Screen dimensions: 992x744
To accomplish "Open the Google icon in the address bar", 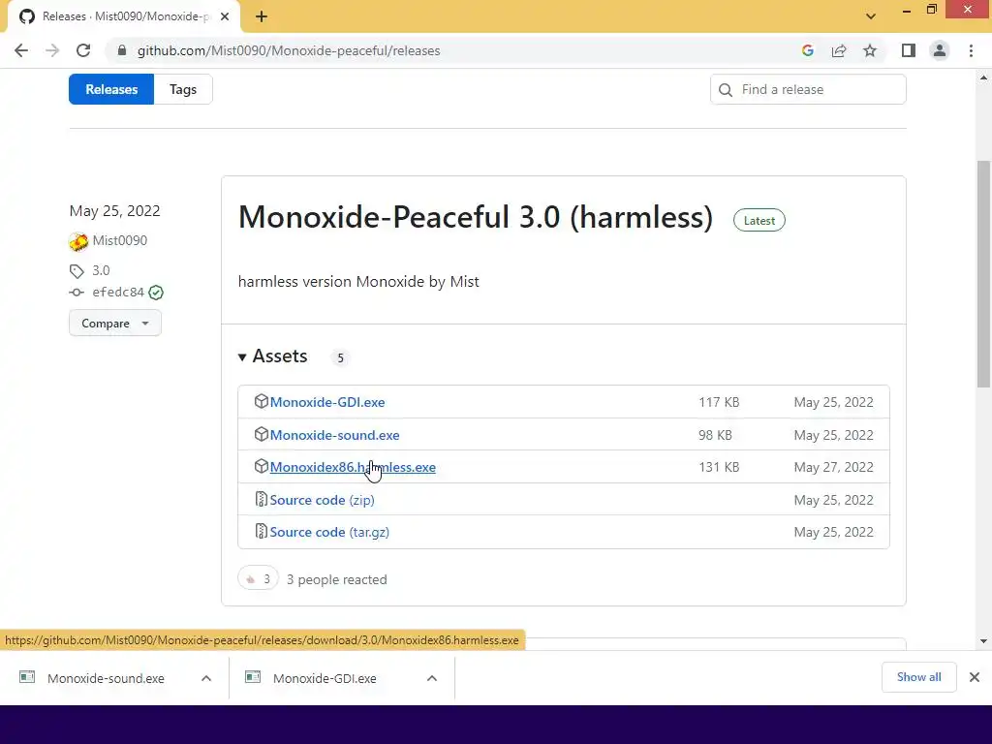I will (x=807, y=50).
